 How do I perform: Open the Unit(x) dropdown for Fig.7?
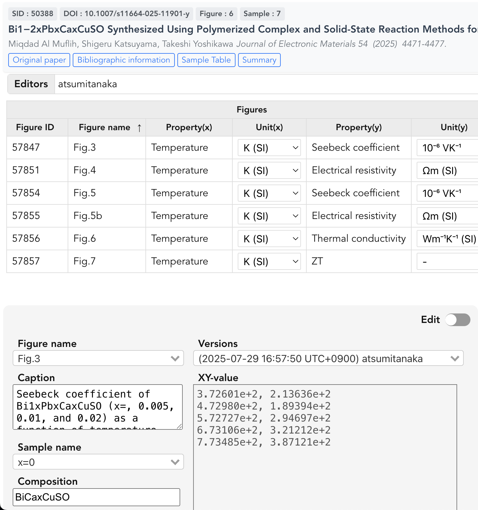click(x=269, y=261)
